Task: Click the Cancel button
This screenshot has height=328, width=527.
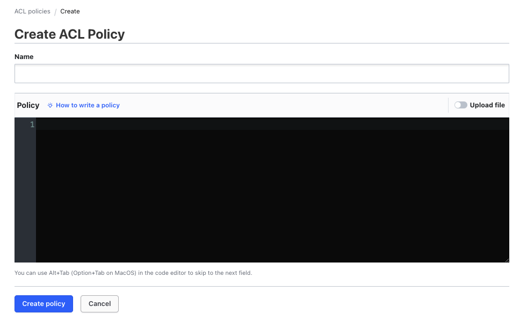Action: coord(99,304)
